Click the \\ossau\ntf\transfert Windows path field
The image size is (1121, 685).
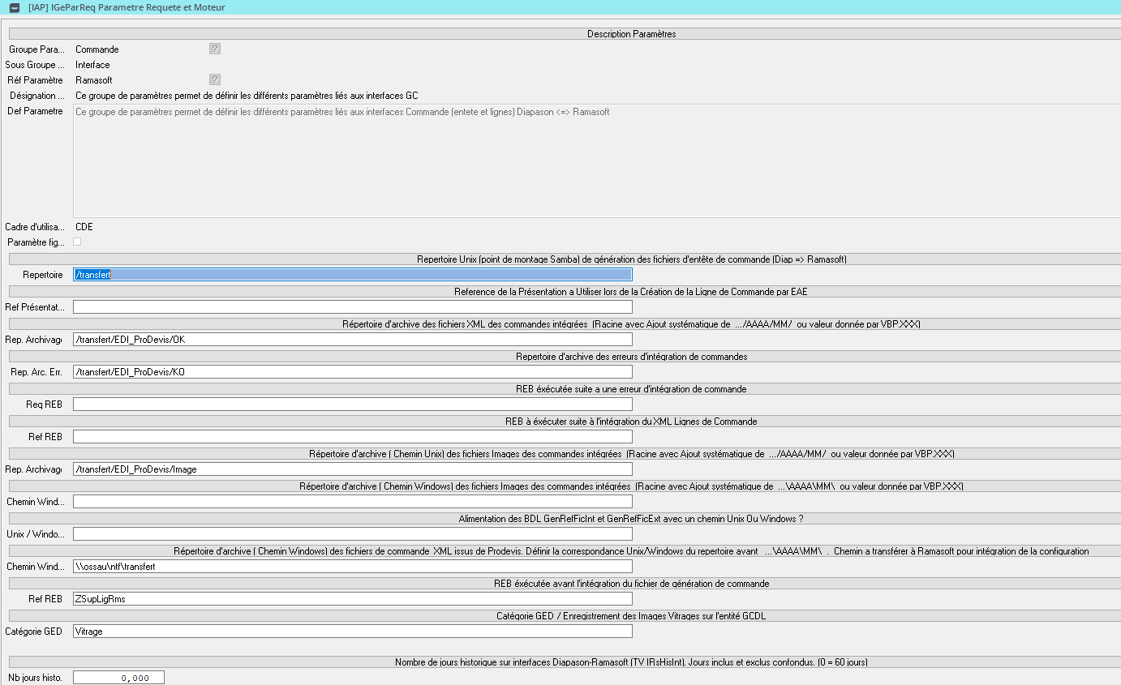click(352, 567)
